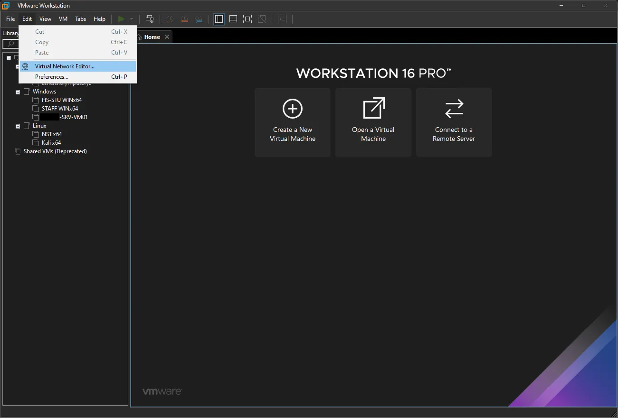This screenshot has height=418, width=618.
Task: Click the large Create a New Virtual Machine plus icon
Action: tap(293, 109)
